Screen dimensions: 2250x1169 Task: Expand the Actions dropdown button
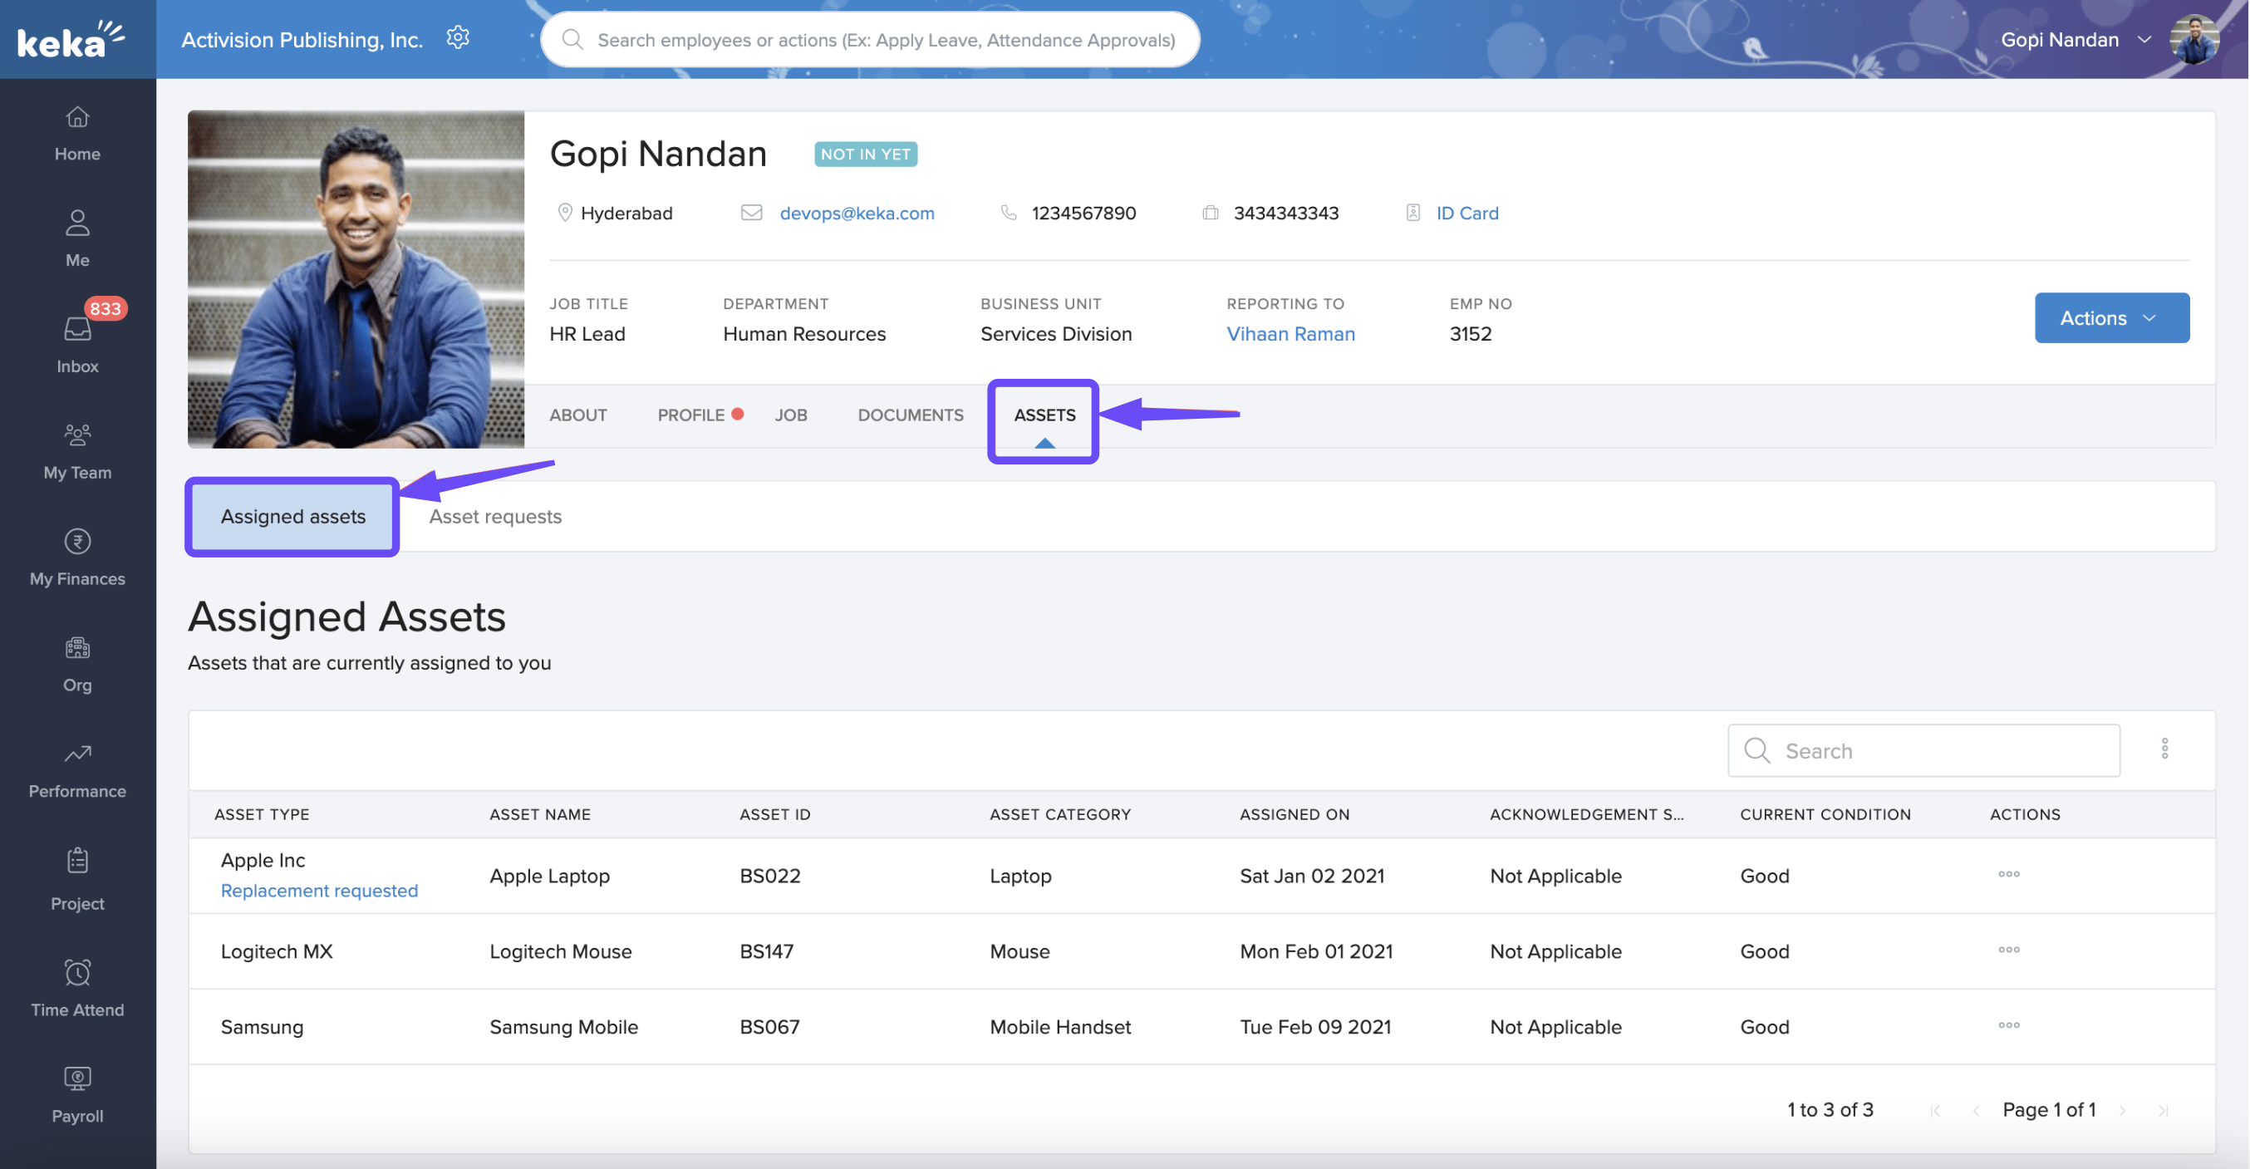point(2110,318)
